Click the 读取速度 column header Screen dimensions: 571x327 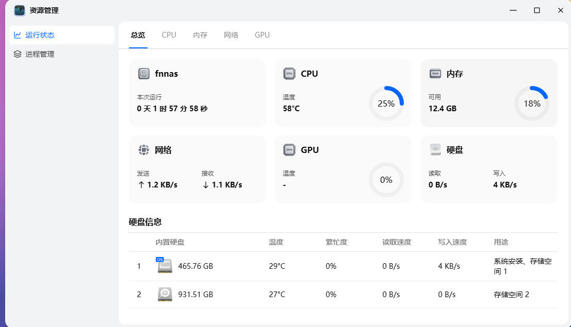(397, 242)
